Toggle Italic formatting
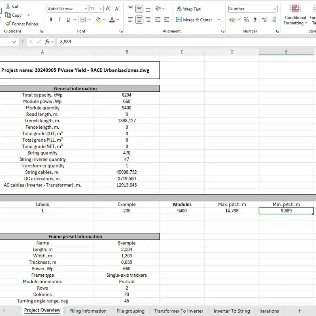Viewport: 316px width, 316px height. click(x=59, y=20)
